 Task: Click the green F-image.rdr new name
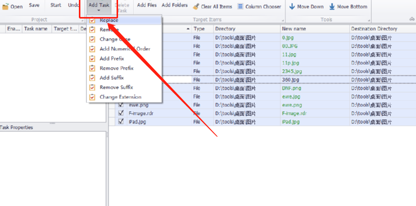(294, 113)
